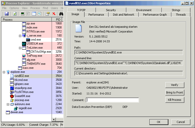Click the horizontal scrollbar left arrow
The image size is (195, 128).
(x=54, y=120)
